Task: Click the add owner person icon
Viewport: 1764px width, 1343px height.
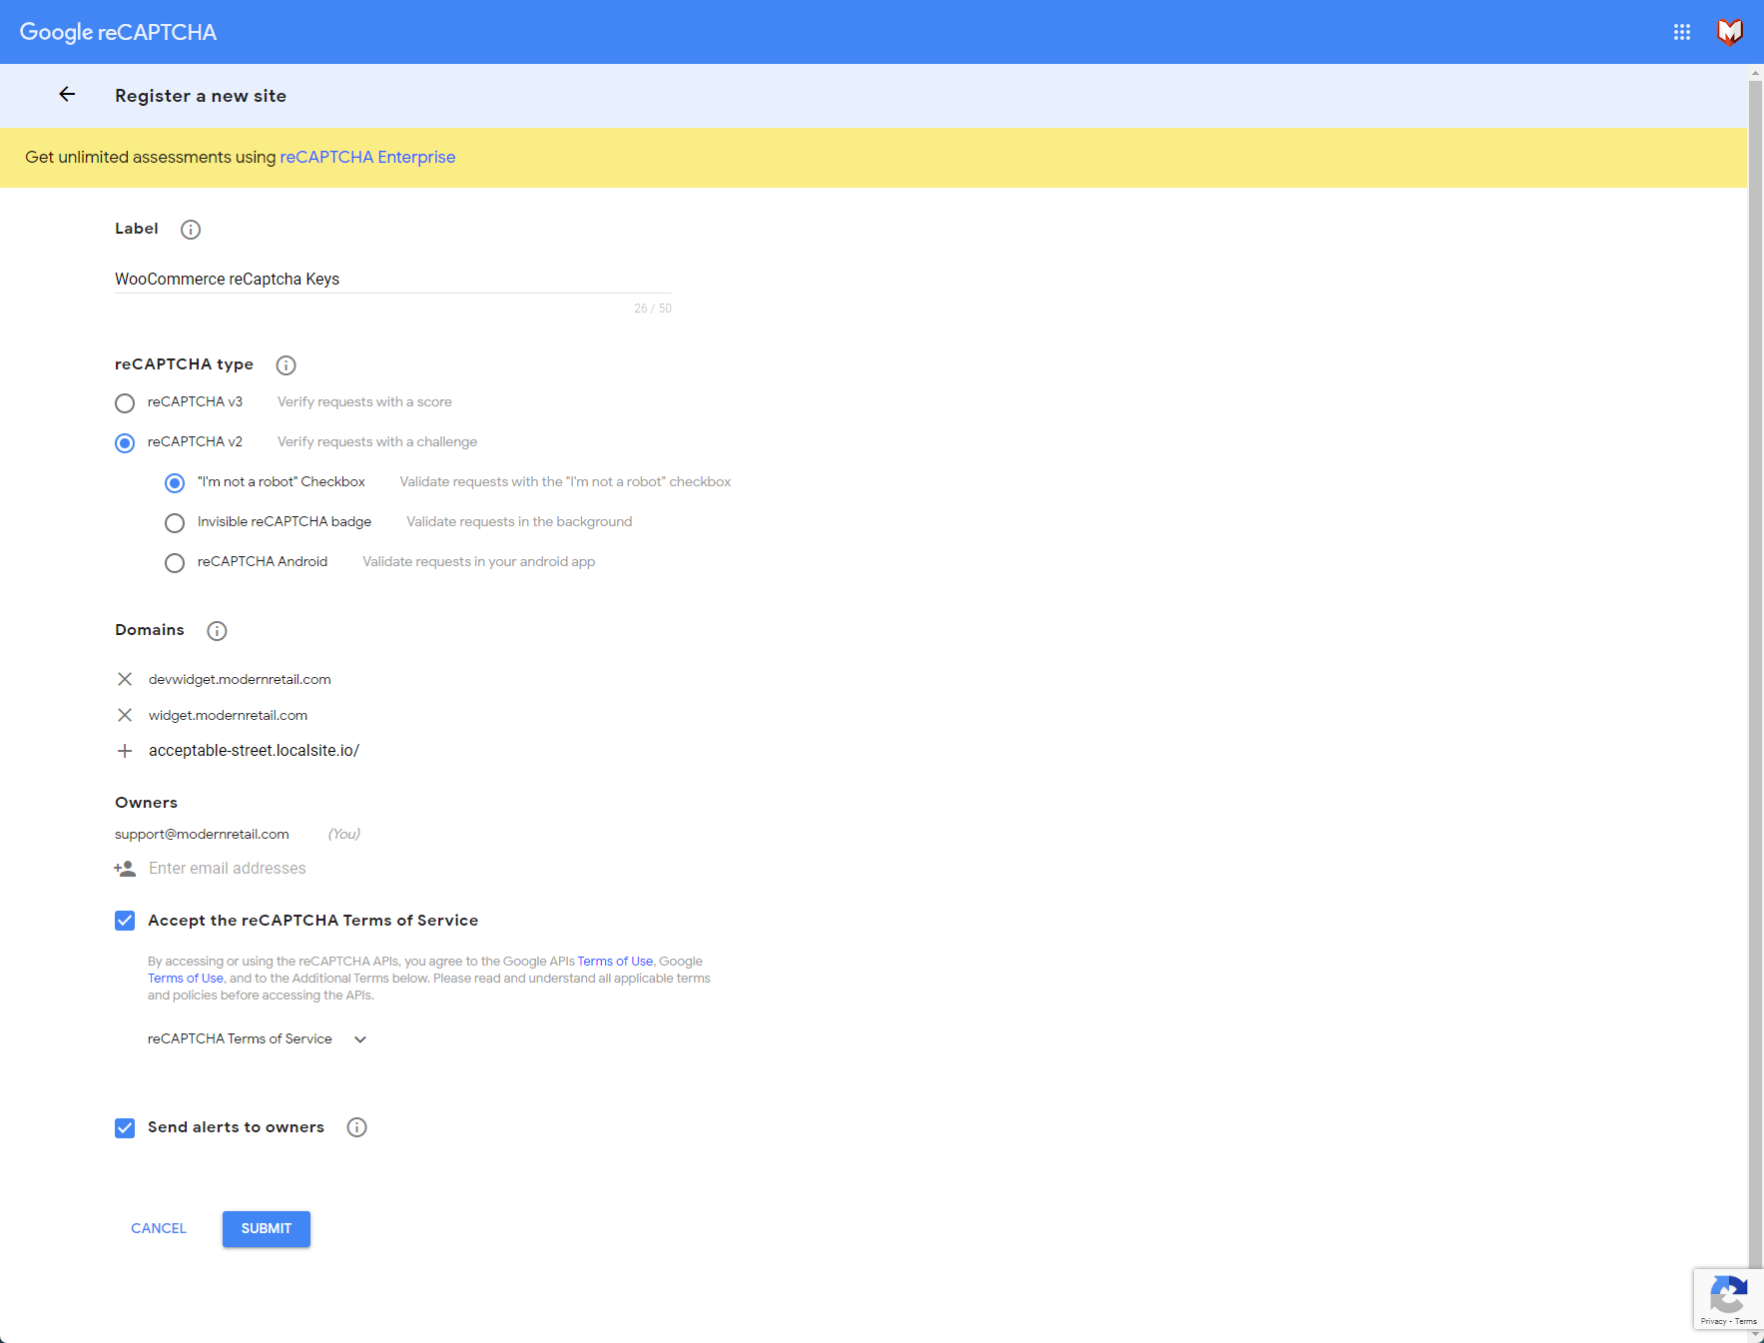Action: (125, 869)
